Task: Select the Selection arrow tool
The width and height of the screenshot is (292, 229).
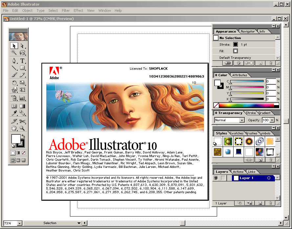Action: (14, 46)
